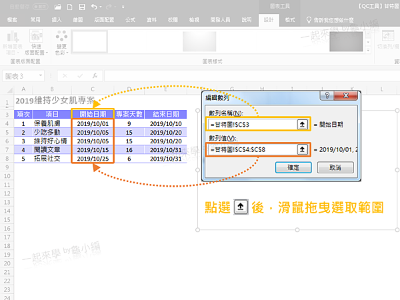Image resolution: width=400 pixels, height=300 pixels.
Task: Select the first chart style thumbnail
Action: tap(89, 41)
